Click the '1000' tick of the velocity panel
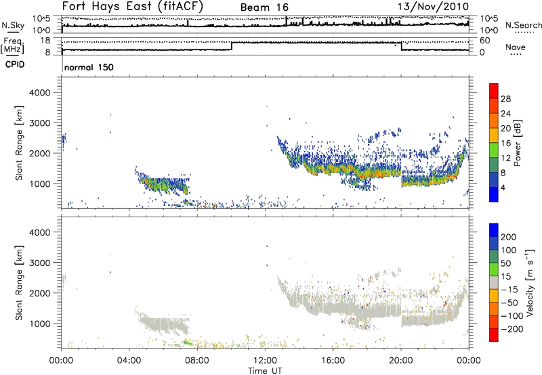Screen dimensions: 542x375 coord(39,324)
